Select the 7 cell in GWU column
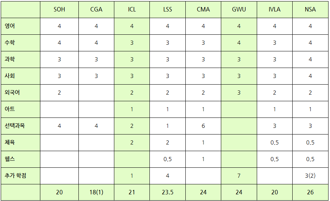The height and width of the screenshot is (201, 330). click(239, 176)
